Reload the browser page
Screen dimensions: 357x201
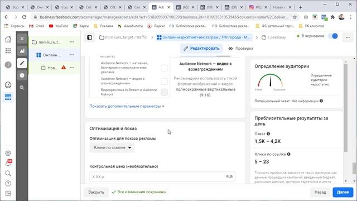coord(24,17)
